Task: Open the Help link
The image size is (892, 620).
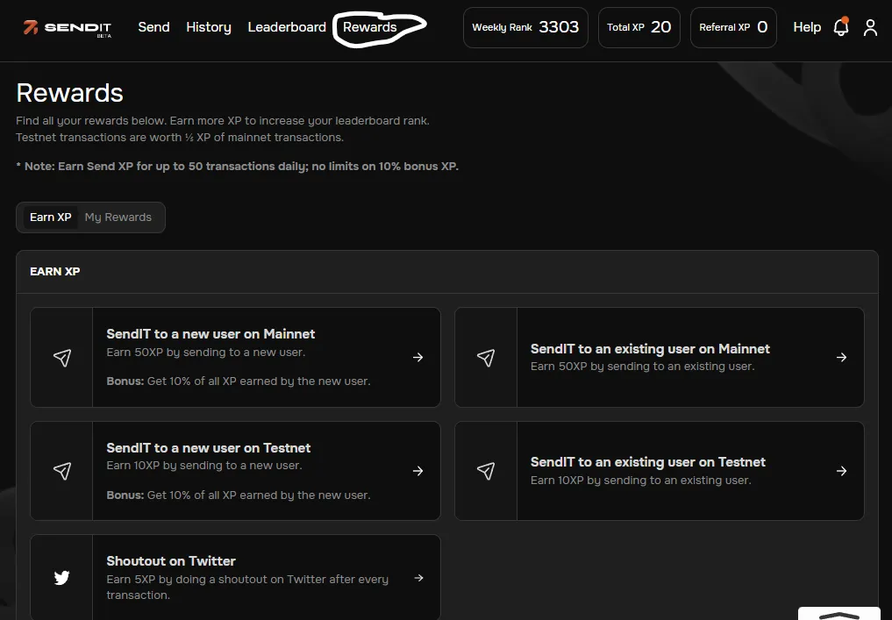Action: 807,27
